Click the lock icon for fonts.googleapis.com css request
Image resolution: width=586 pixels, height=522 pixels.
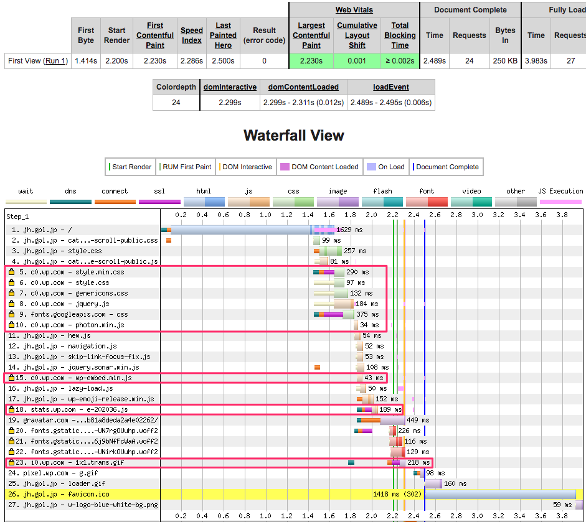[x=11, y=314]
